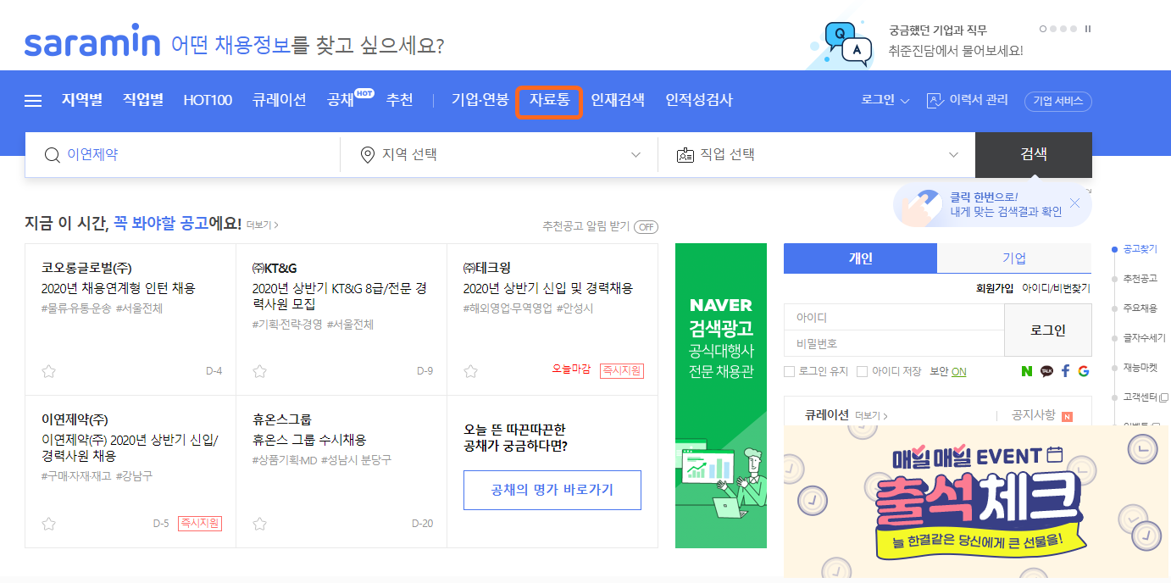Open the NAVER 검색광고 banner
This screenshot has height=583, width=1171.
coord(721,396)
